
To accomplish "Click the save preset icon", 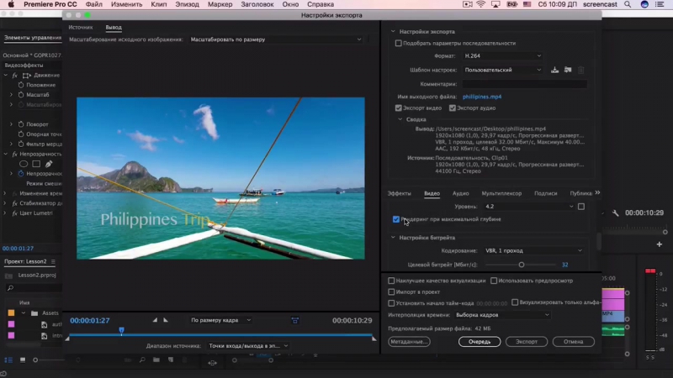I will coord(555,70).
